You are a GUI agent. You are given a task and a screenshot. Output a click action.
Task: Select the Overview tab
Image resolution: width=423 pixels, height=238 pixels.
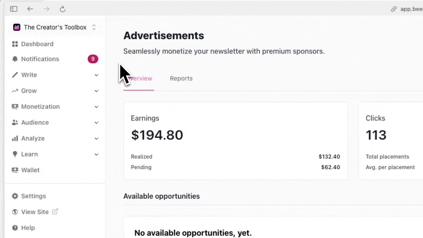point(138,78)
